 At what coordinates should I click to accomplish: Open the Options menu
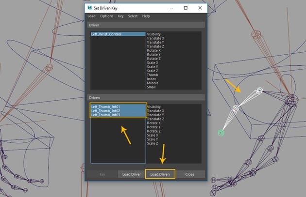click(106, 16)
